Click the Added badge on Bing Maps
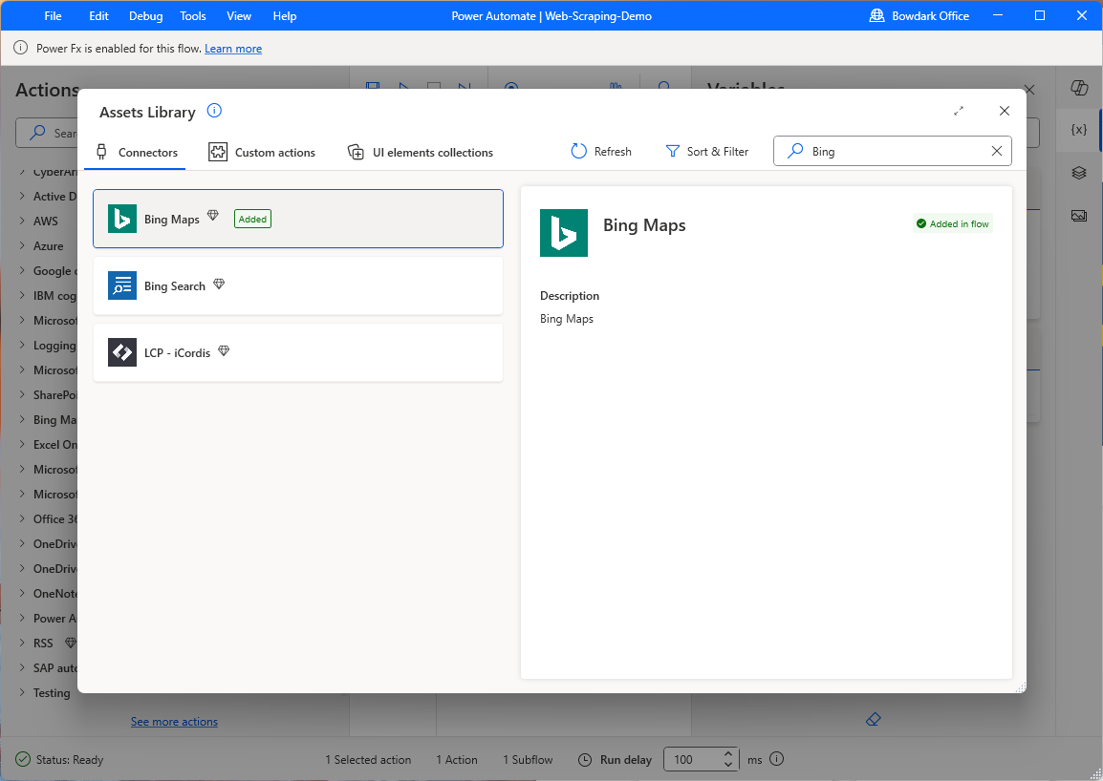The image size is (1103, 781). click(252, 219)
